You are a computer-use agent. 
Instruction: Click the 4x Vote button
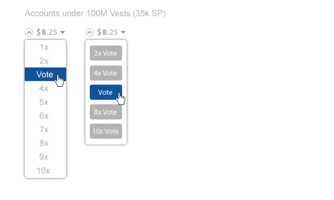(x=106, y=73)
